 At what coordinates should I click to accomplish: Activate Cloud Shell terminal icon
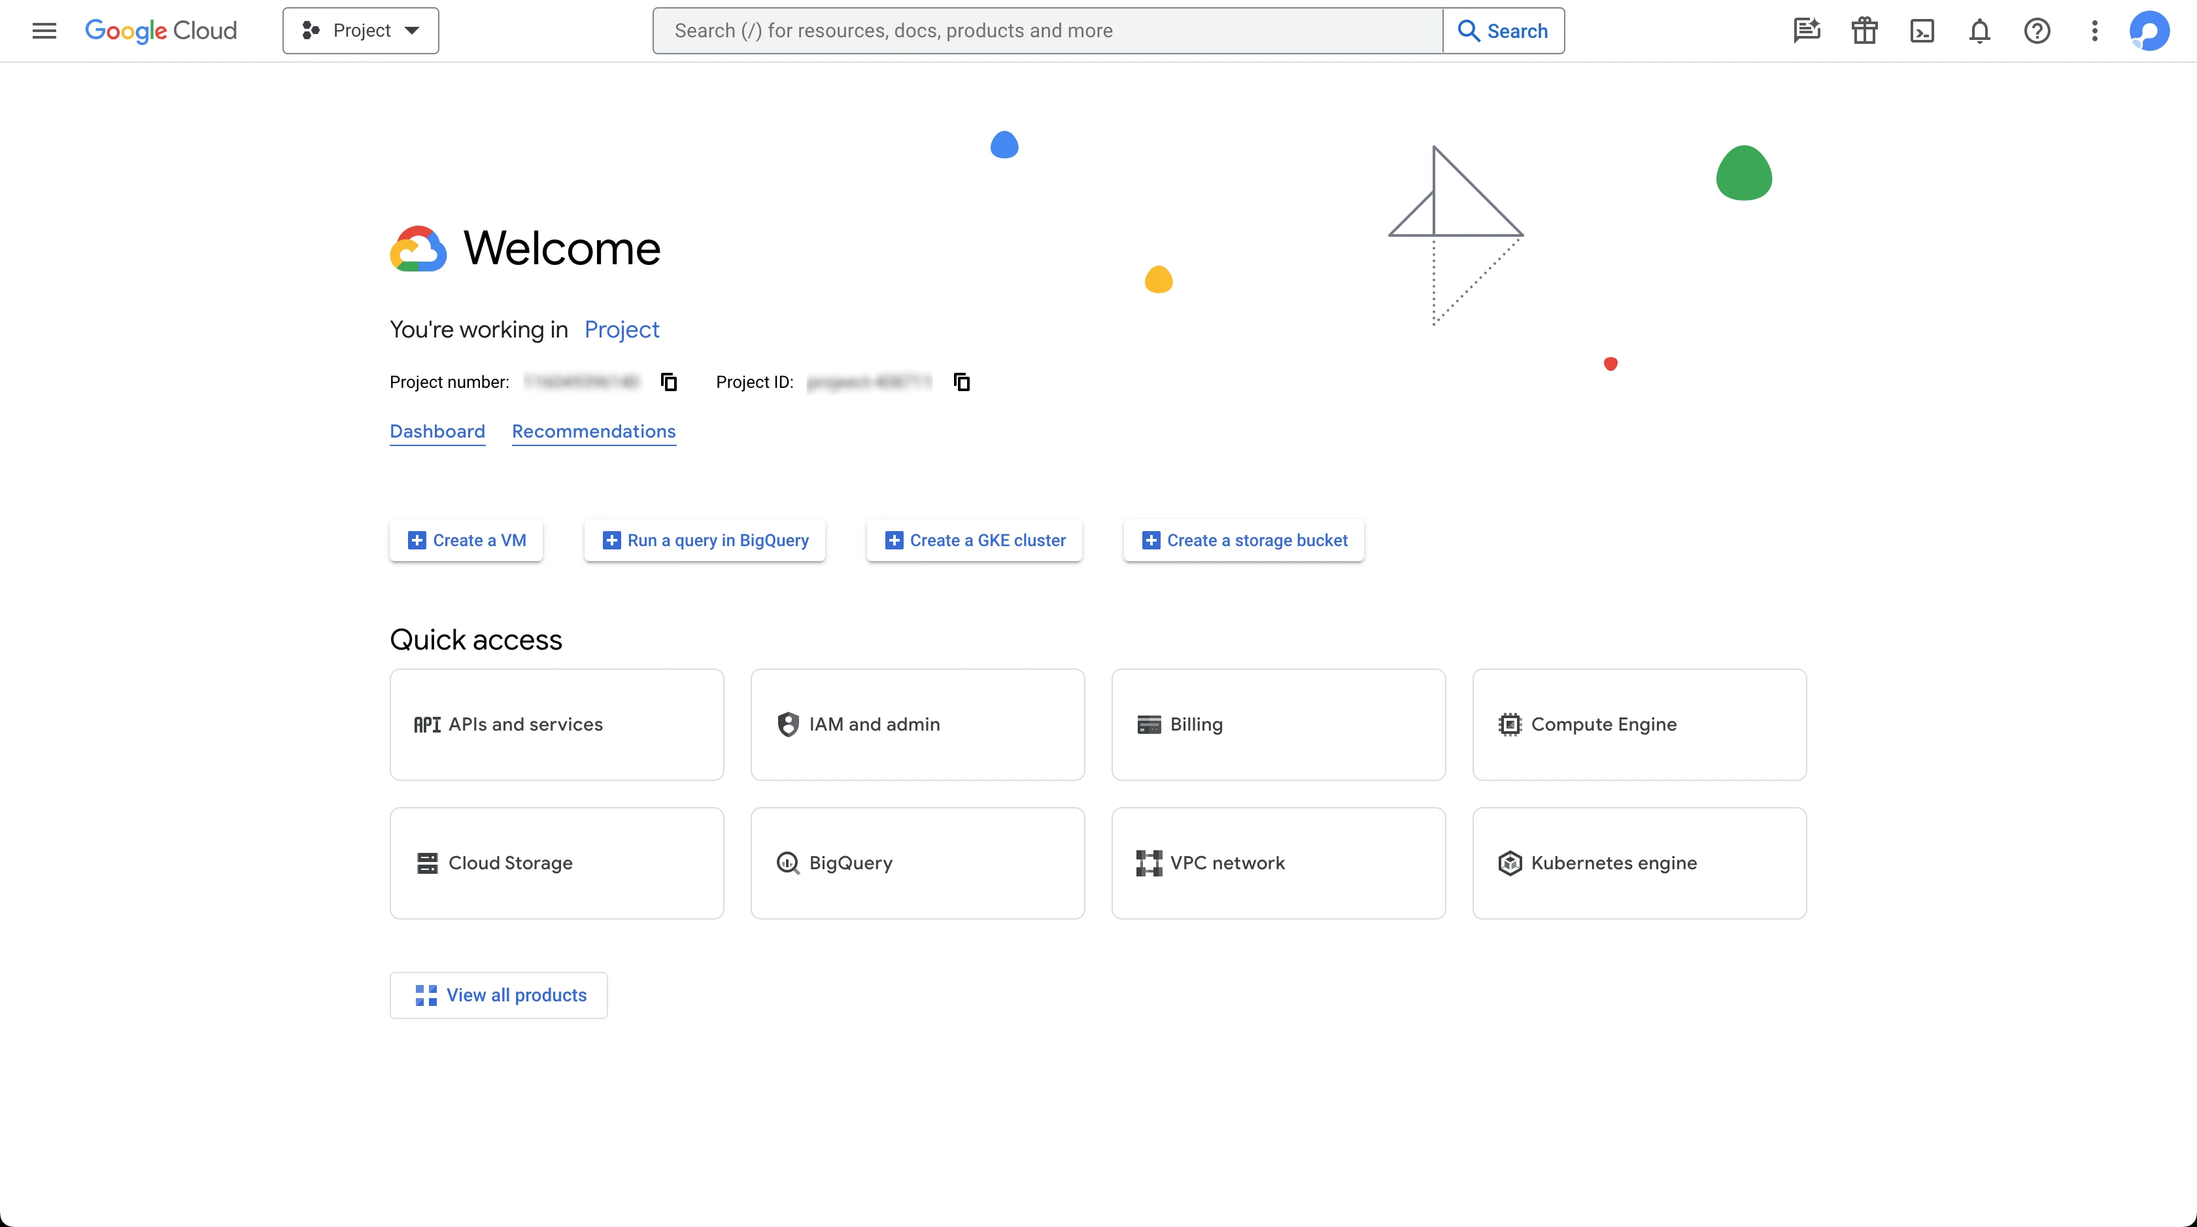click(1922, 31)
